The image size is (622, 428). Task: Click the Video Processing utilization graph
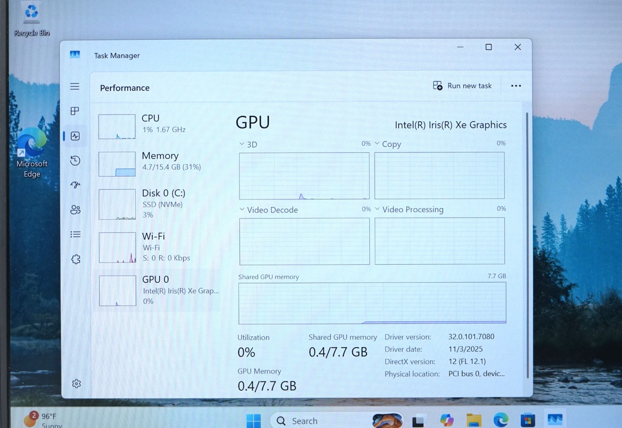click(x=440, y=241)
